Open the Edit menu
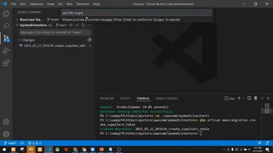This screenshot has width=273, height=153. [23, 4]
